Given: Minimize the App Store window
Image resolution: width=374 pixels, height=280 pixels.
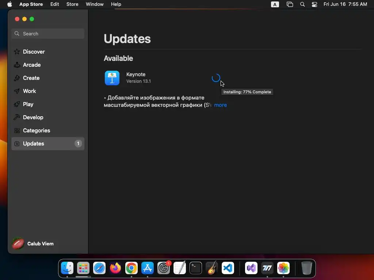Looking at the screenshot, I should pyautogui.click(x=24, y=19).
